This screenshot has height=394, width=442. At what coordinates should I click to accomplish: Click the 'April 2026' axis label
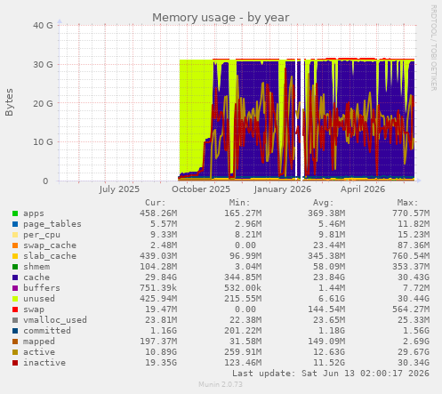coord(363,189)
